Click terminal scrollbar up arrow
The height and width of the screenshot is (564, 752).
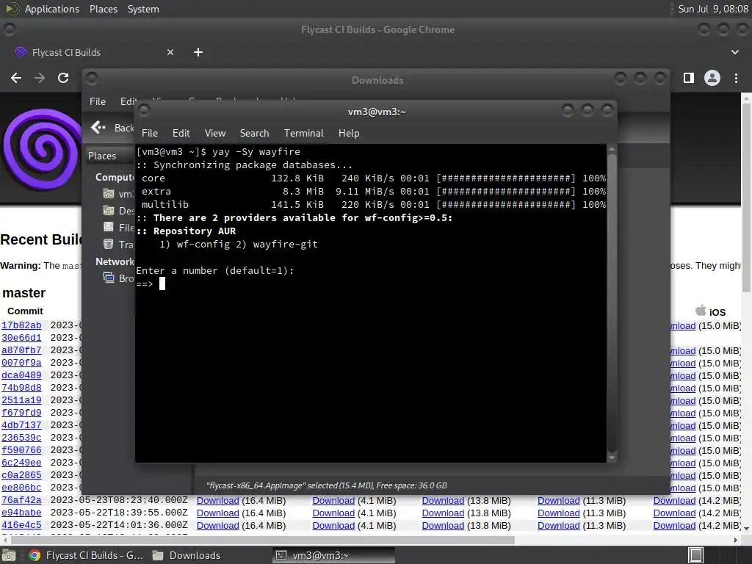pos(612,149)
